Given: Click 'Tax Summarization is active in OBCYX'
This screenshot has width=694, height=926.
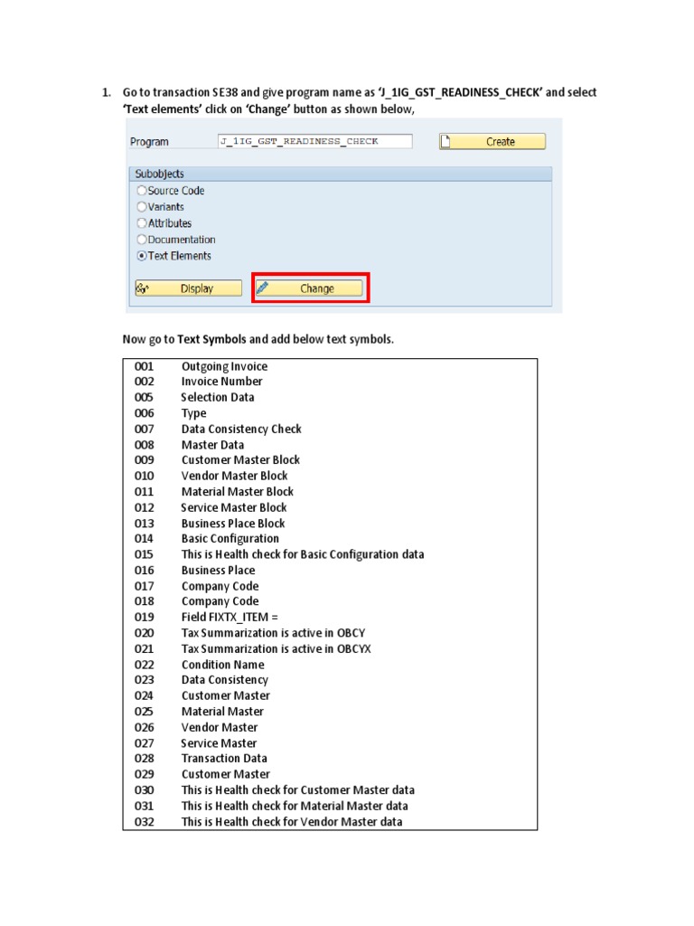Looking at the screenshot, I should (277, 649).
